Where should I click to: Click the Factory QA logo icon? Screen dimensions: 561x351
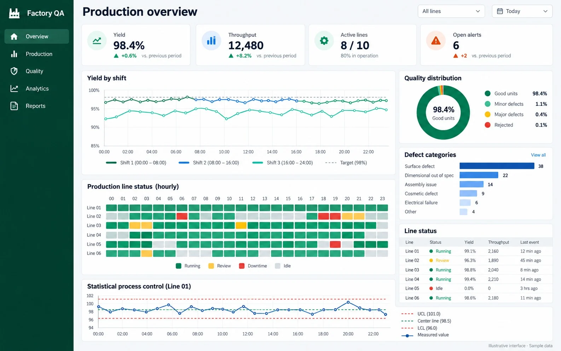click(x=14, y=13)
